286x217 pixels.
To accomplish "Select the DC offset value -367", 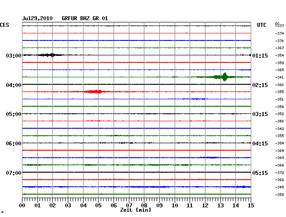I will point(279,48).
